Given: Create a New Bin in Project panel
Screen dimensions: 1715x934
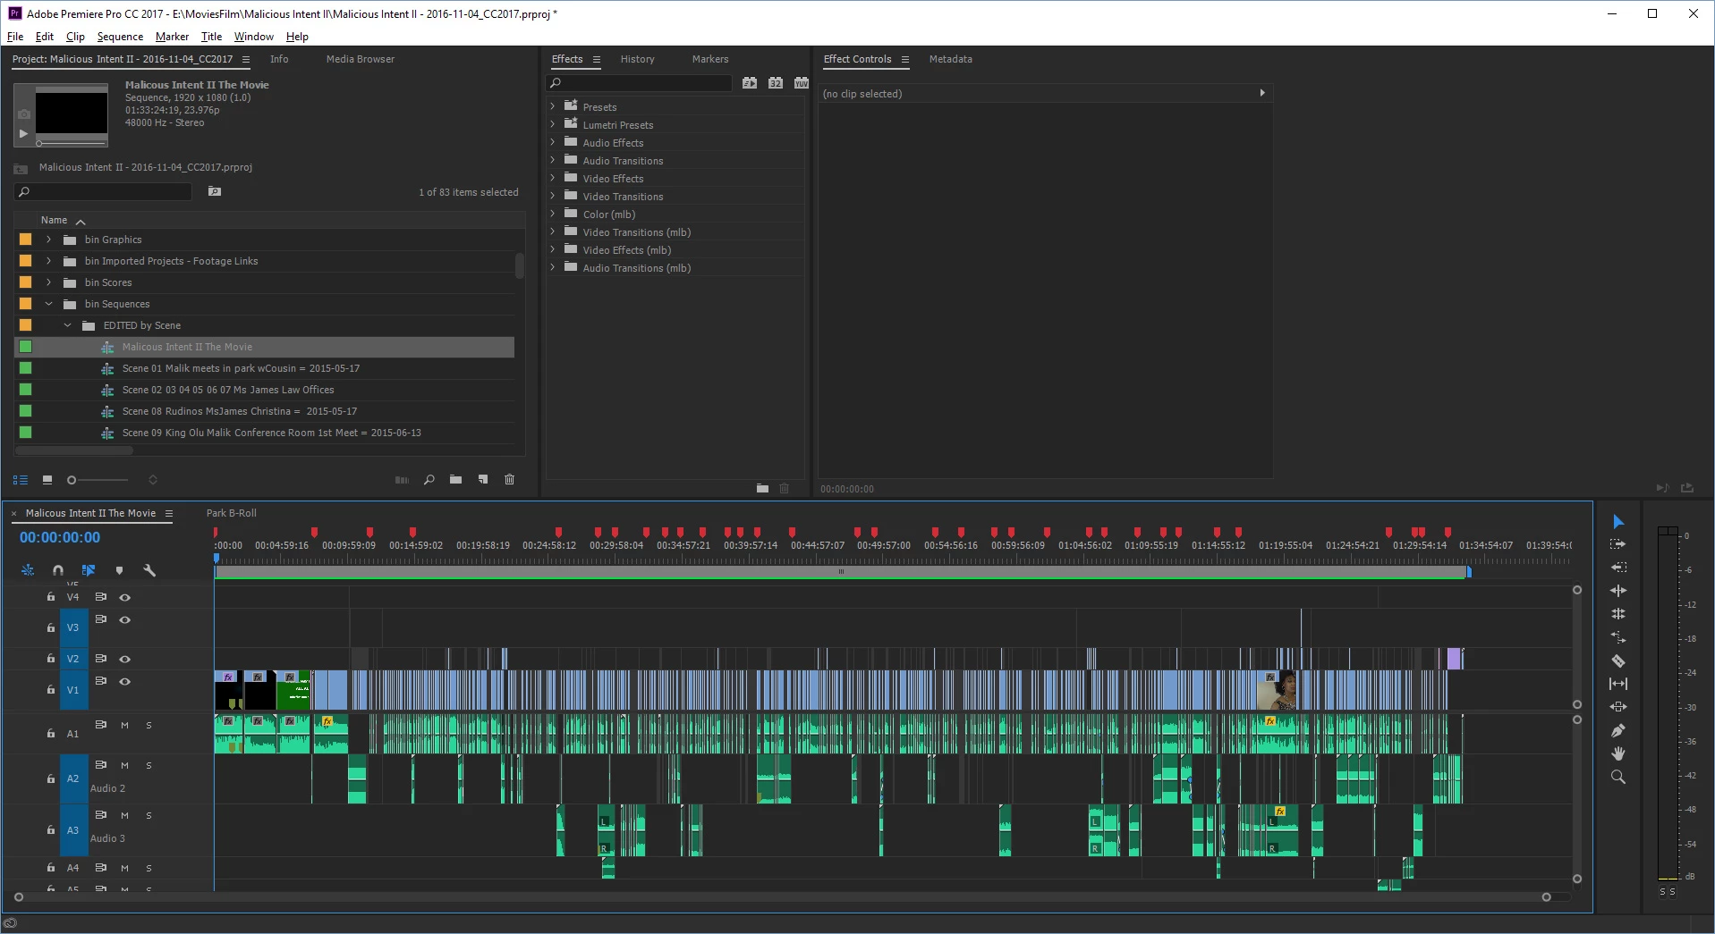Looking at the screenshot, I should click(x=455, y=480).
